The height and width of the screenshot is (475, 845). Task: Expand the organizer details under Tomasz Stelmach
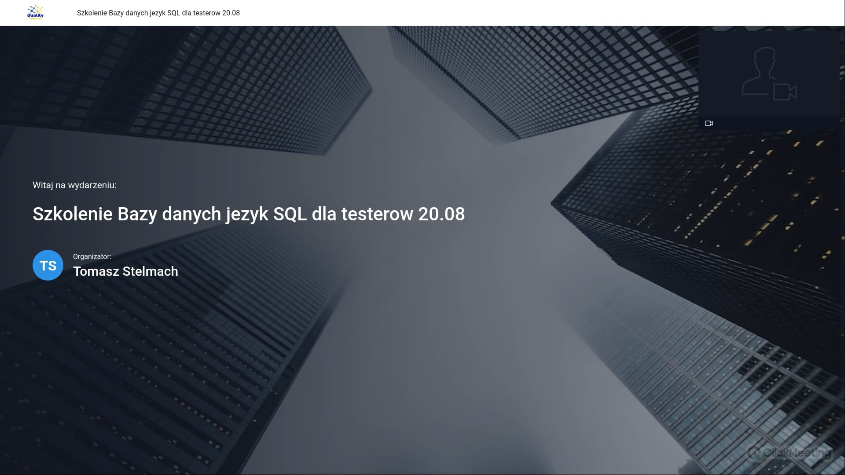coord(125,271)
